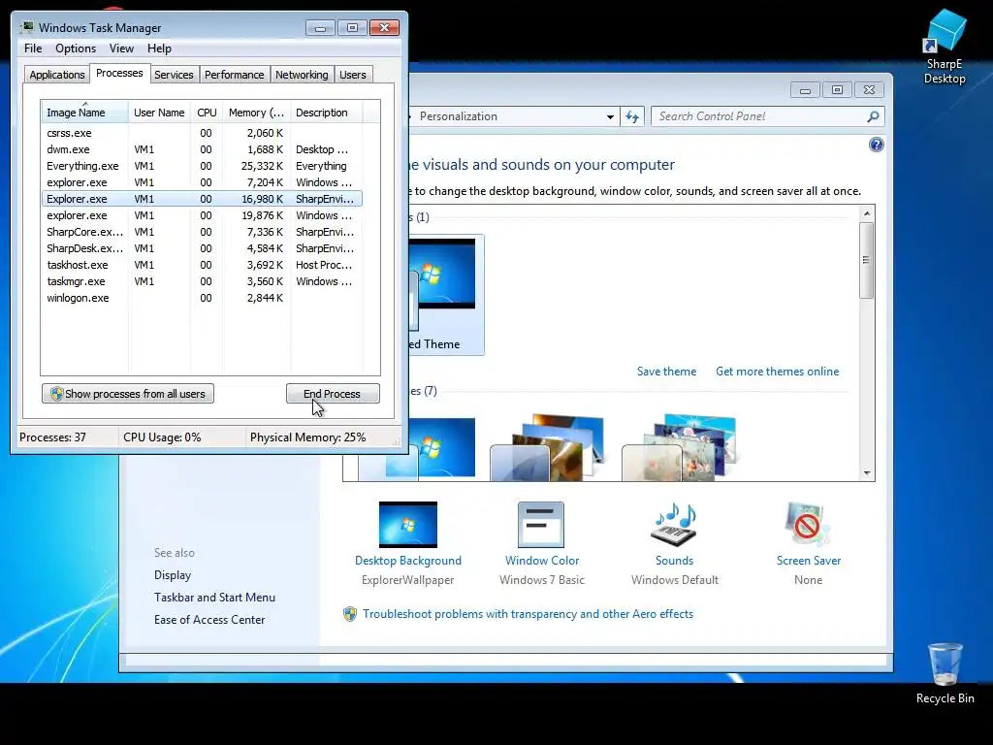Click the Window Color label link

pyautogui.click(x=541, y=561)
